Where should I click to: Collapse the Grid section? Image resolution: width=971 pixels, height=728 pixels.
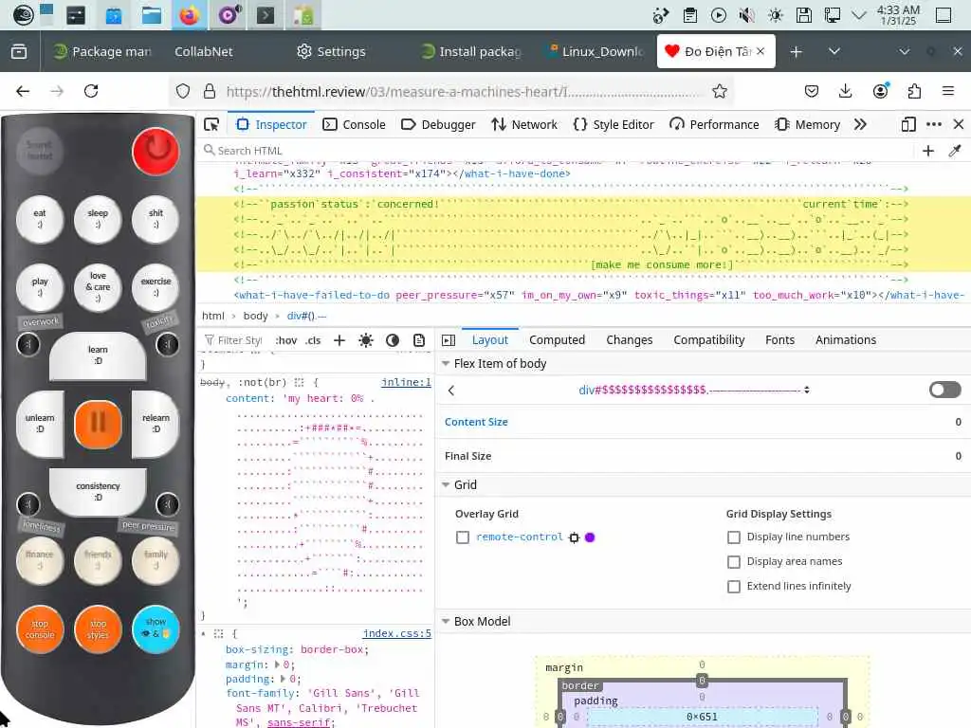click(446, 484)
